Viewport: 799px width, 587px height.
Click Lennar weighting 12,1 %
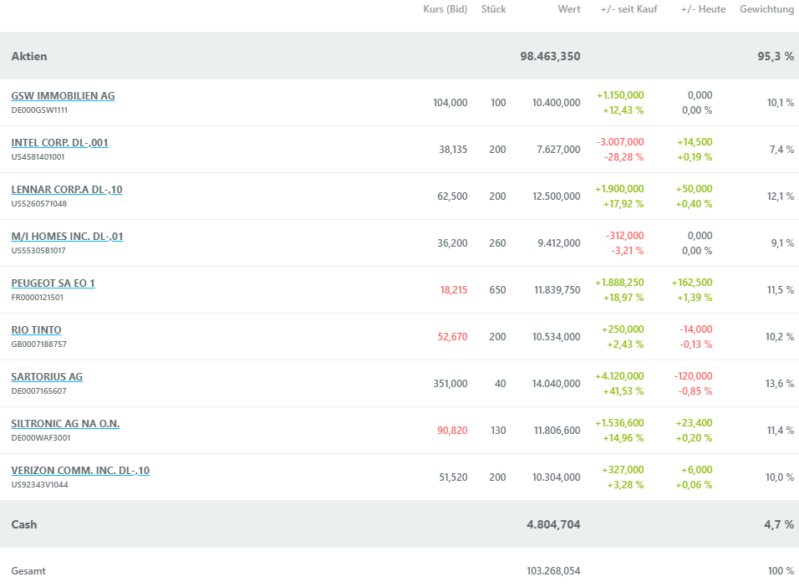tap(781, 197)
